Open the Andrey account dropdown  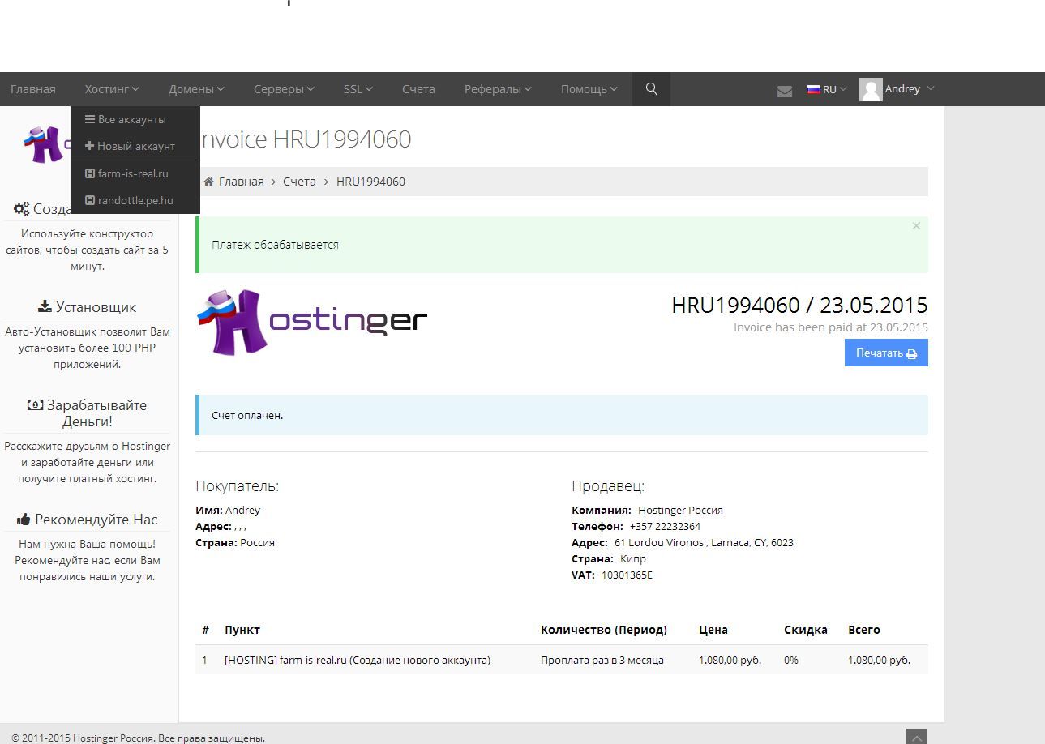click(910, 89)
